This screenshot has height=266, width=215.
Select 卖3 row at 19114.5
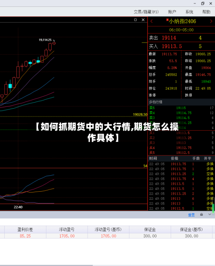click(181, 118)
